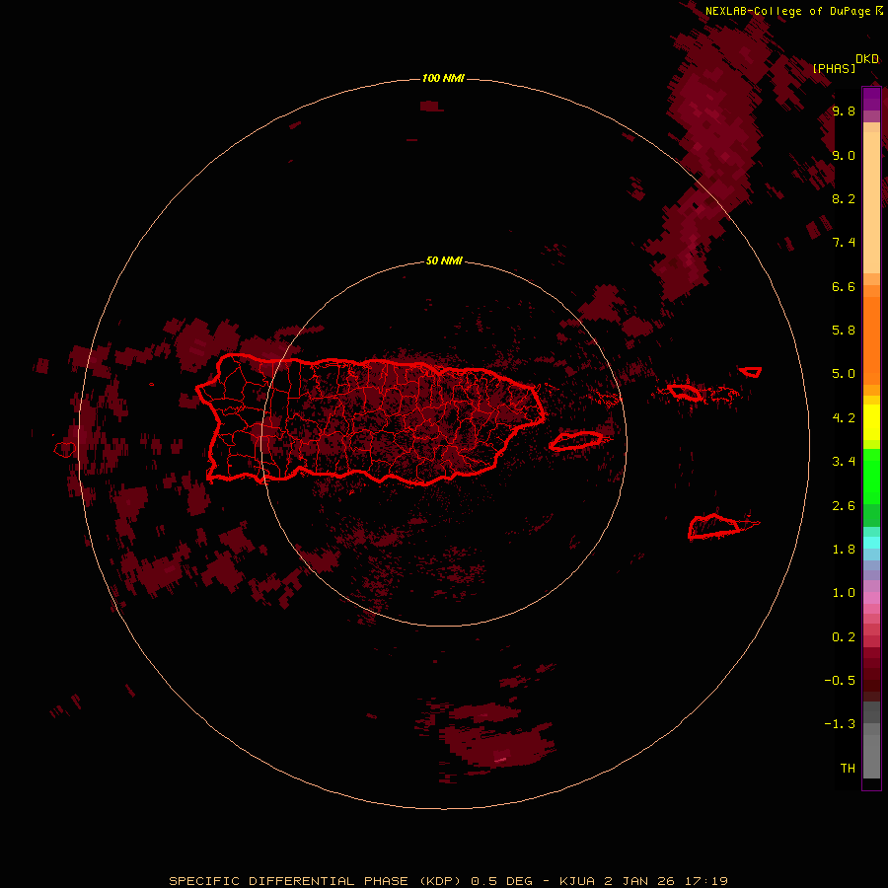Click the -1.3 legend value

[840, 724]
